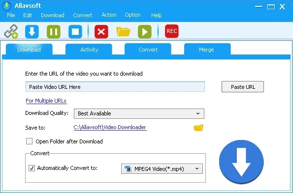Stop the task with the blue stop icon
The width and height of the screenshot is (293, 193).
click(x=75, y=31)
